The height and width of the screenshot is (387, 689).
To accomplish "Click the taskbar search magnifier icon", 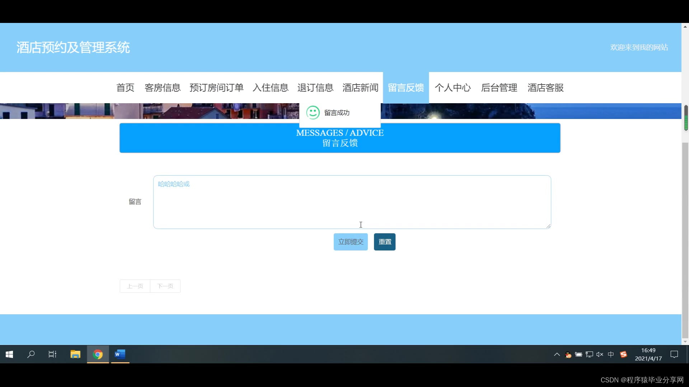I will click(x=31, y=354).
